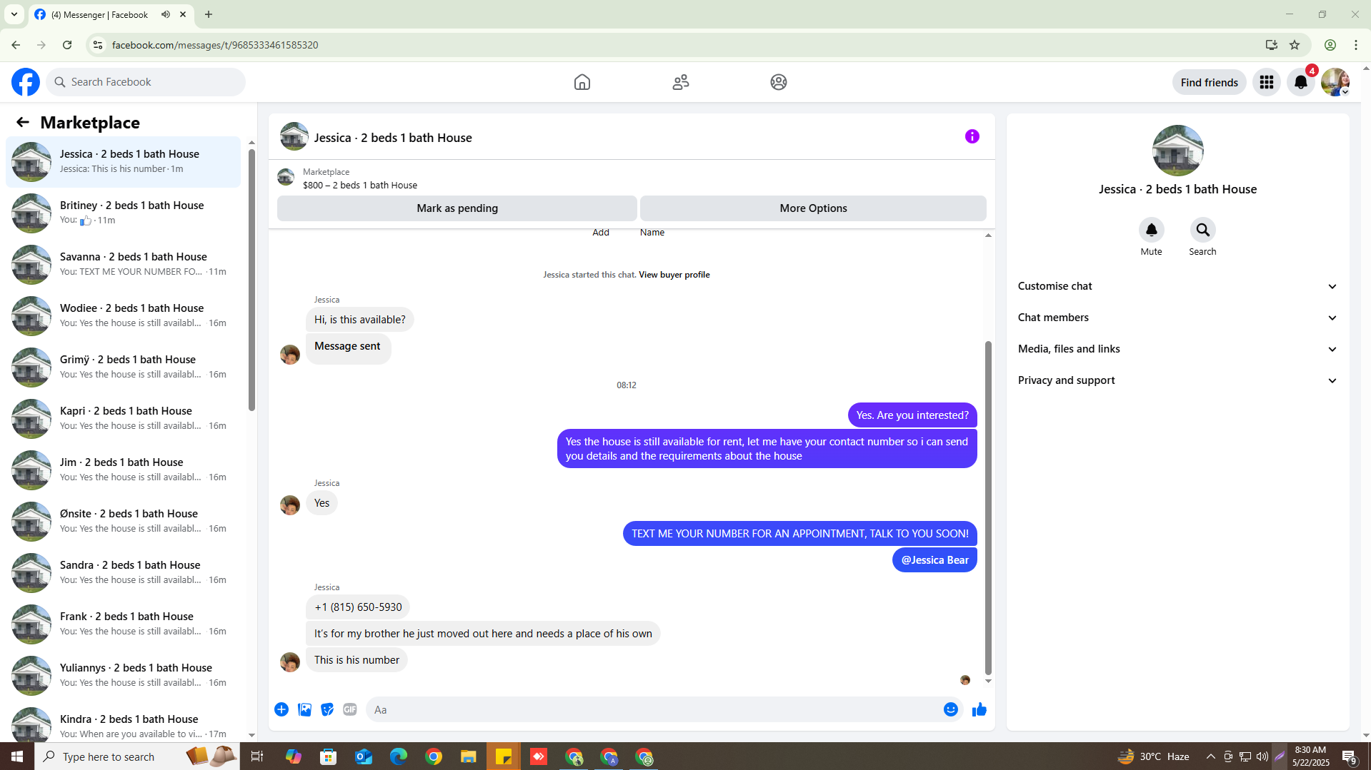Open the Facebook home logo
The image size is (1371, 770).
pyautogui.click(x=26, y=82)
